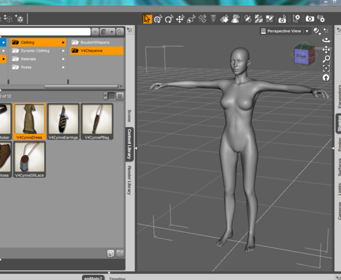Click the greyed-out cone toolbar tool
341x280 pixels.
(x=213, y=19)
